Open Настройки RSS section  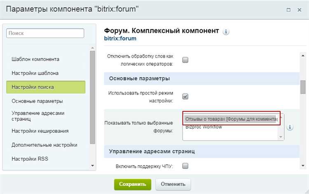30,159
